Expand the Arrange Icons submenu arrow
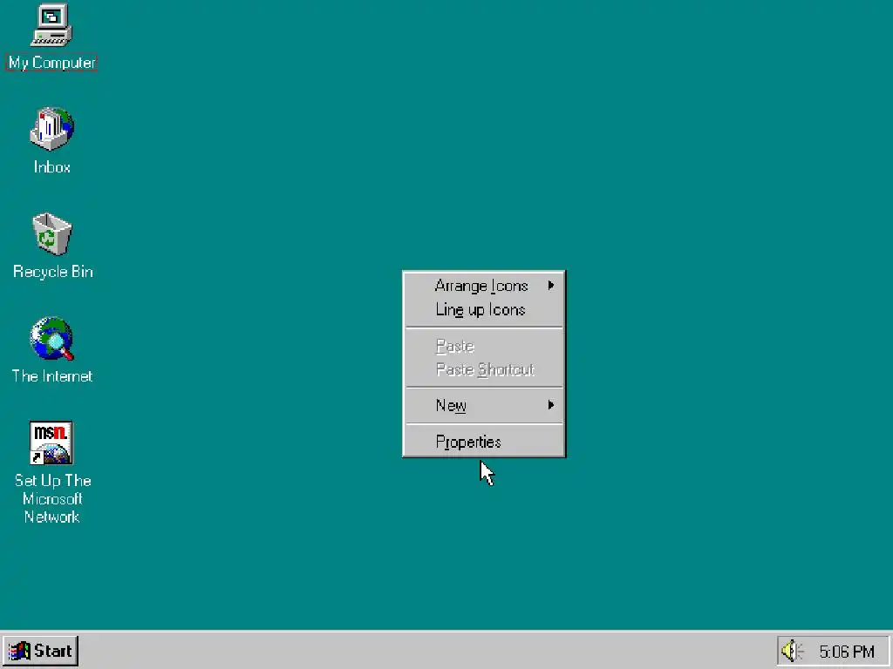The width and height of the screenshot is (893, 669). [x=551, y=285]
